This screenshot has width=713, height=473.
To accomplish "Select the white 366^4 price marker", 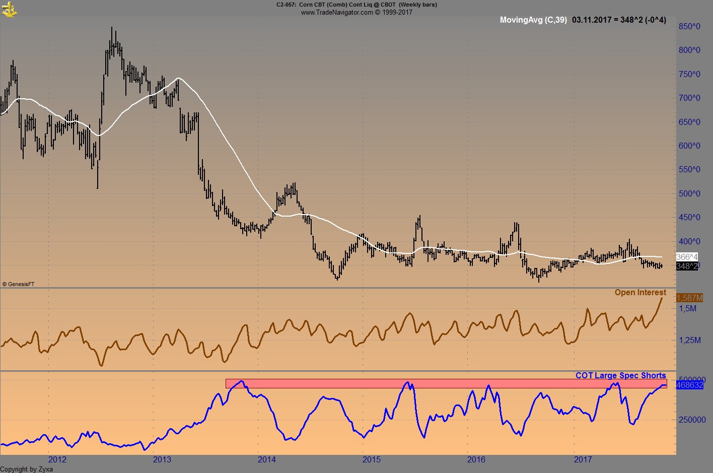I will [x=686, y=256].
